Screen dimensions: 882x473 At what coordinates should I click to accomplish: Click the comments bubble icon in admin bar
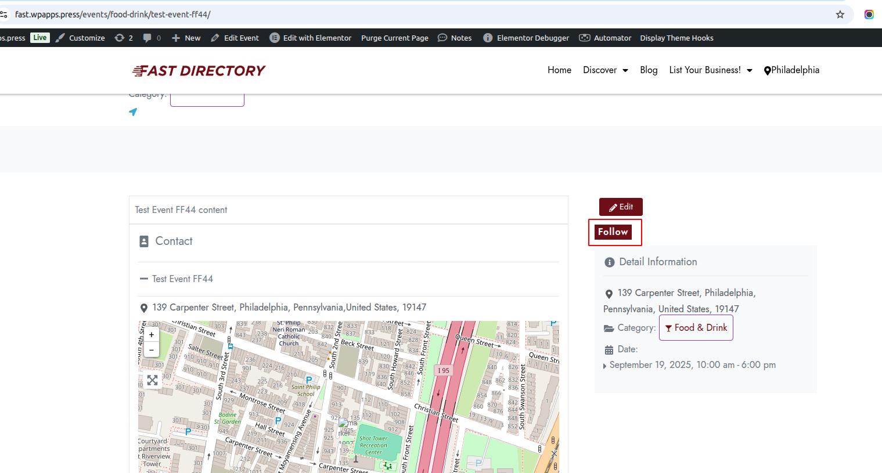point(147,38)
